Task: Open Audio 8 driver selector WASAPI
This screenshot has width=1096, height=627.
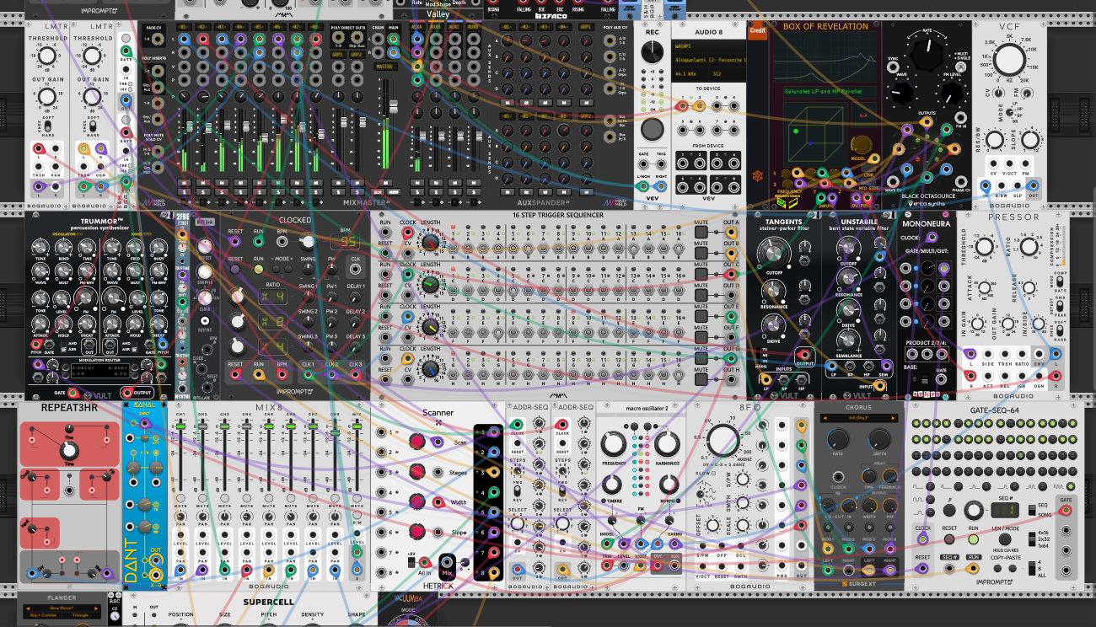Action: 709,45
